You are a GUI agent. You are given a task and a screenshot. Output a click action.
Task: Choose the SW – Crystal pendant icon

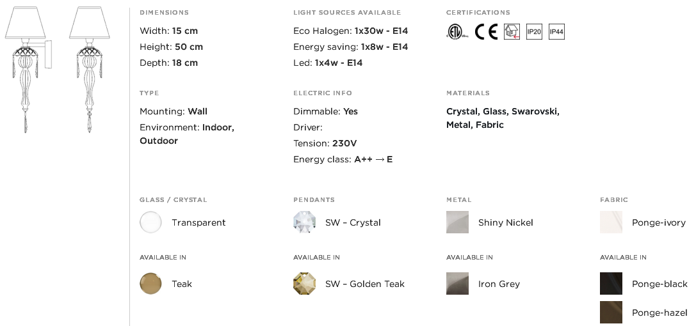click(305, 222)
